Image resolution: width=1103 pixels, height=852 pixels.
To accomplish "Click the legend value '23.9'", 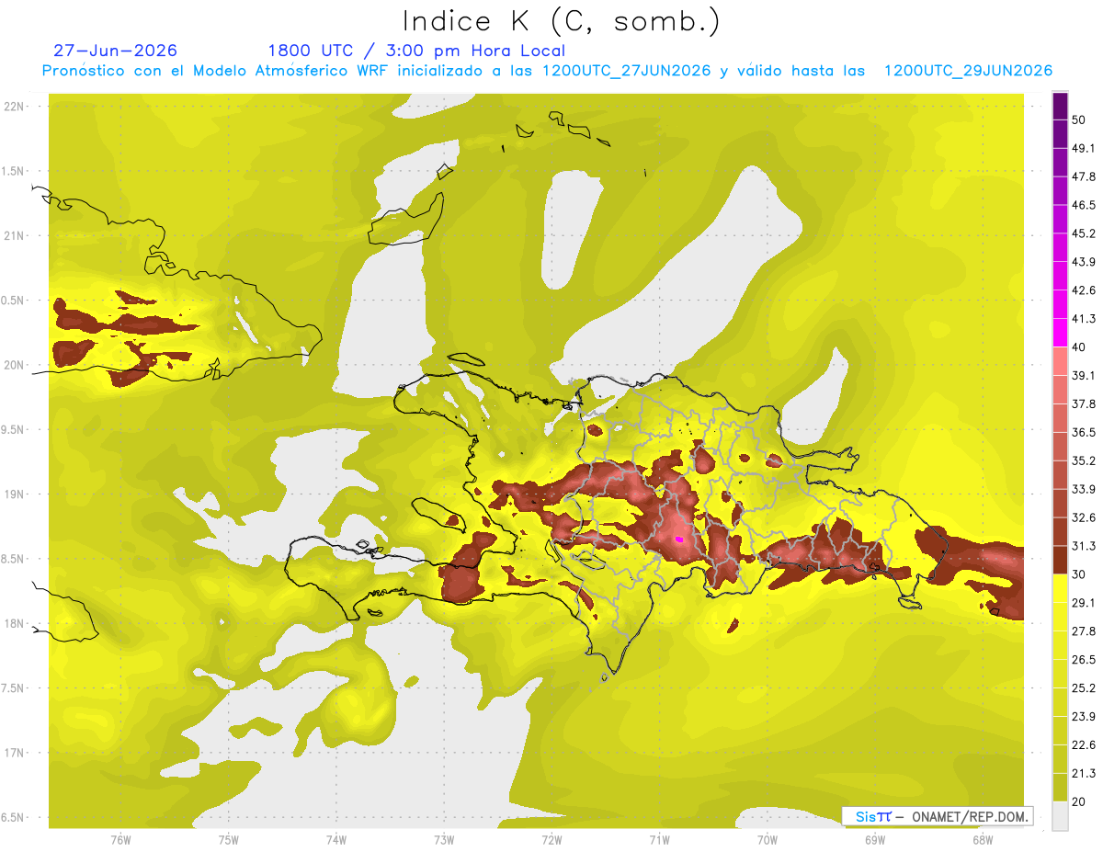I will [x=1084, y=717].
